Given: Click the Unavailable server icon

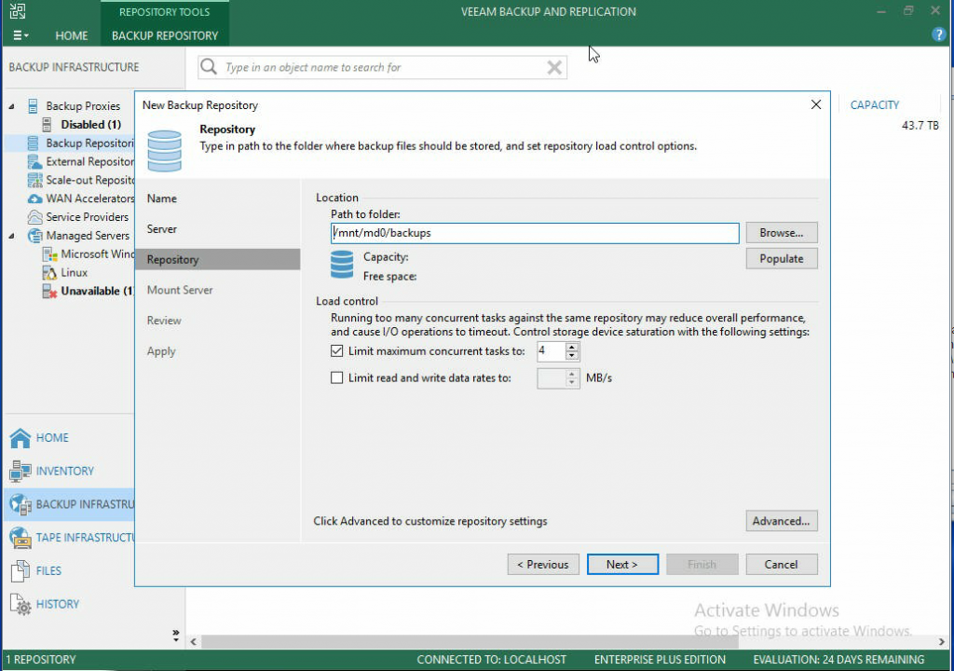Looking at the screenshot, I should pyautogui.click(x=49, y=291).
